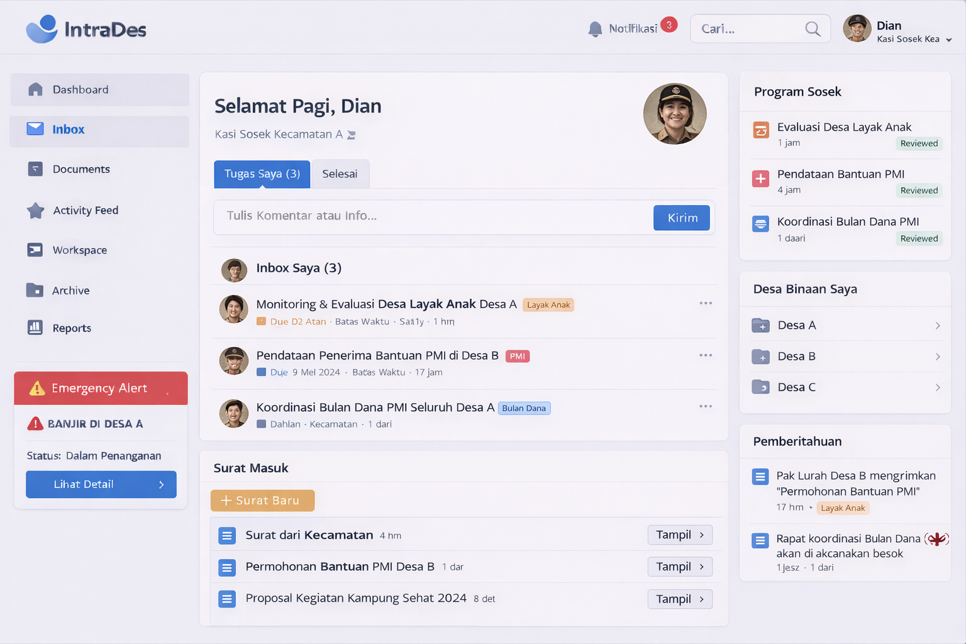
Task: Switch to the Selesai tab
Action: click(340, 174)
